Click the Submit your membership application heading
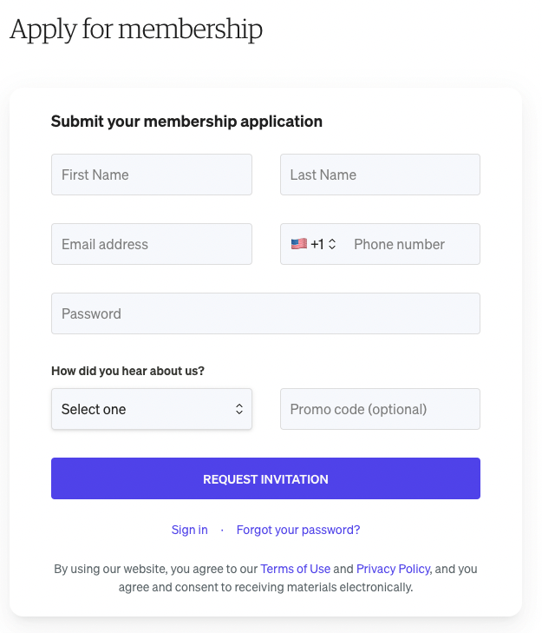542x633 pixels. [186, 122]
